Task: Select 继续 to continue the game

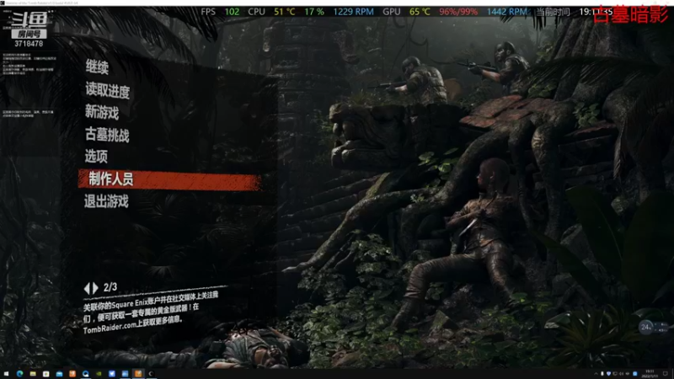Action: click(x=97, y=67)
